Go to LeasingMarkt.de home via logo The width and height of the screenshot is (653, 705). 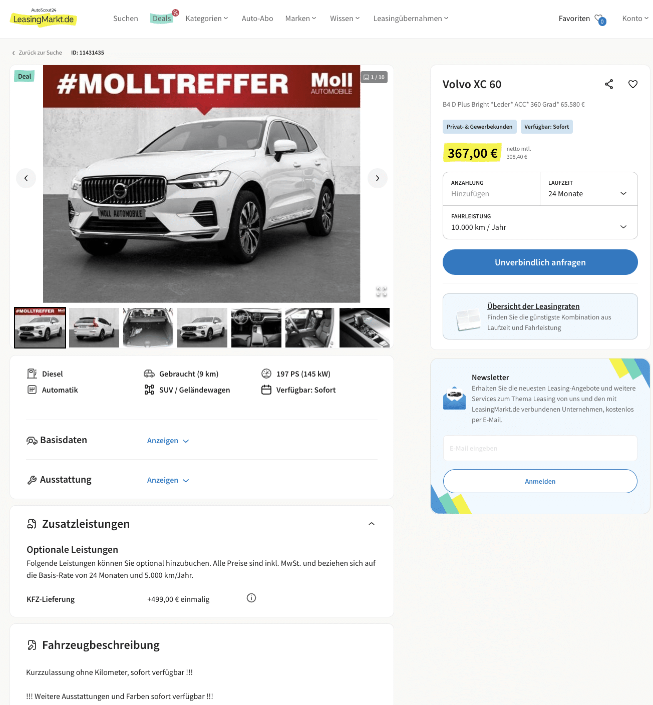44,18
